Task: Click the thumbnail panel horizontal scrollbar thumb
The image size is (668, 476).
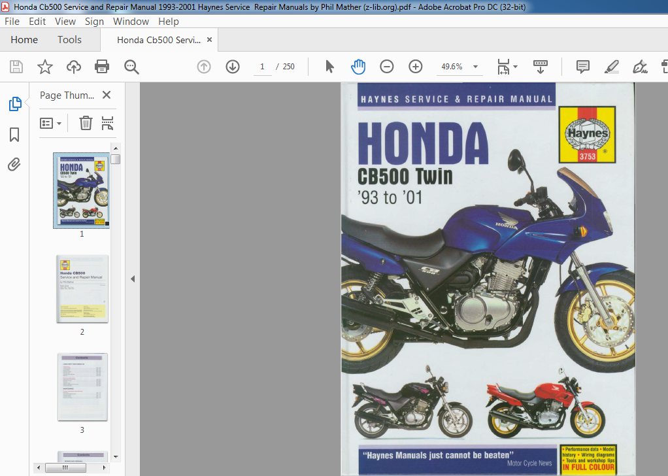Action: click(65, 467)
